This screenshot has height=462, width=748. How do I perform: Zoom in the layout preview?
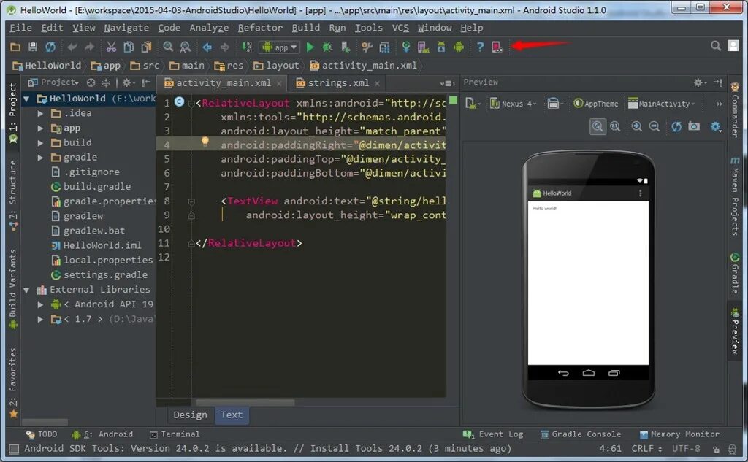click(636, 126)
